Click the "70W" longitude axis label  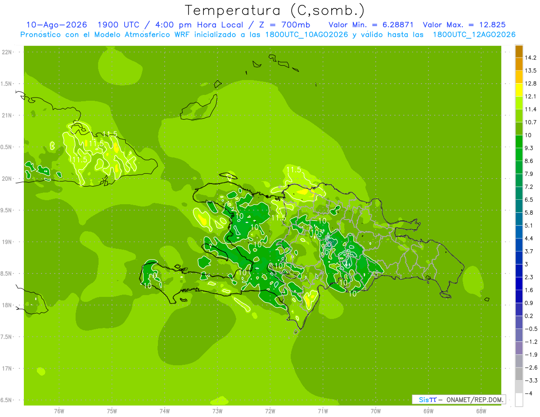coord(376,411)
